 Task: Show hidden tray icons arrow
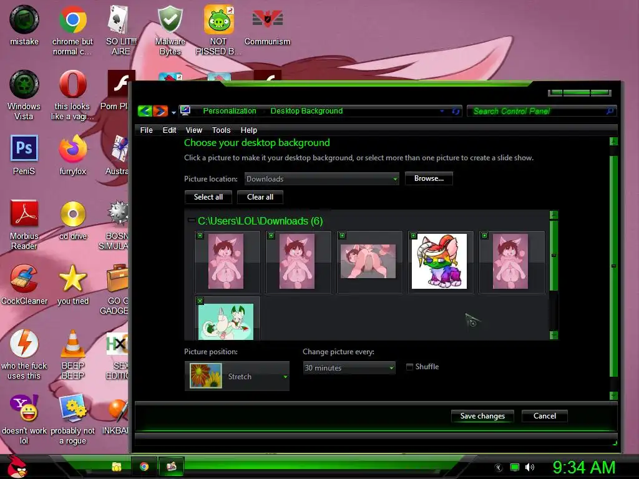pyautogui.click(x=498, y=468)
